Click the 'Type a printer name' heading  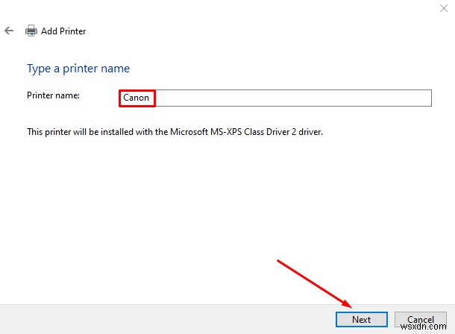click(x=78, y=69)
